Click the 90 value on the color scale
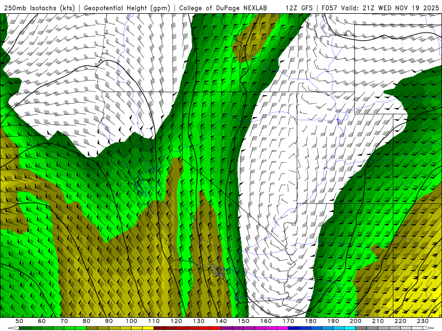 [x=109, y=321]
